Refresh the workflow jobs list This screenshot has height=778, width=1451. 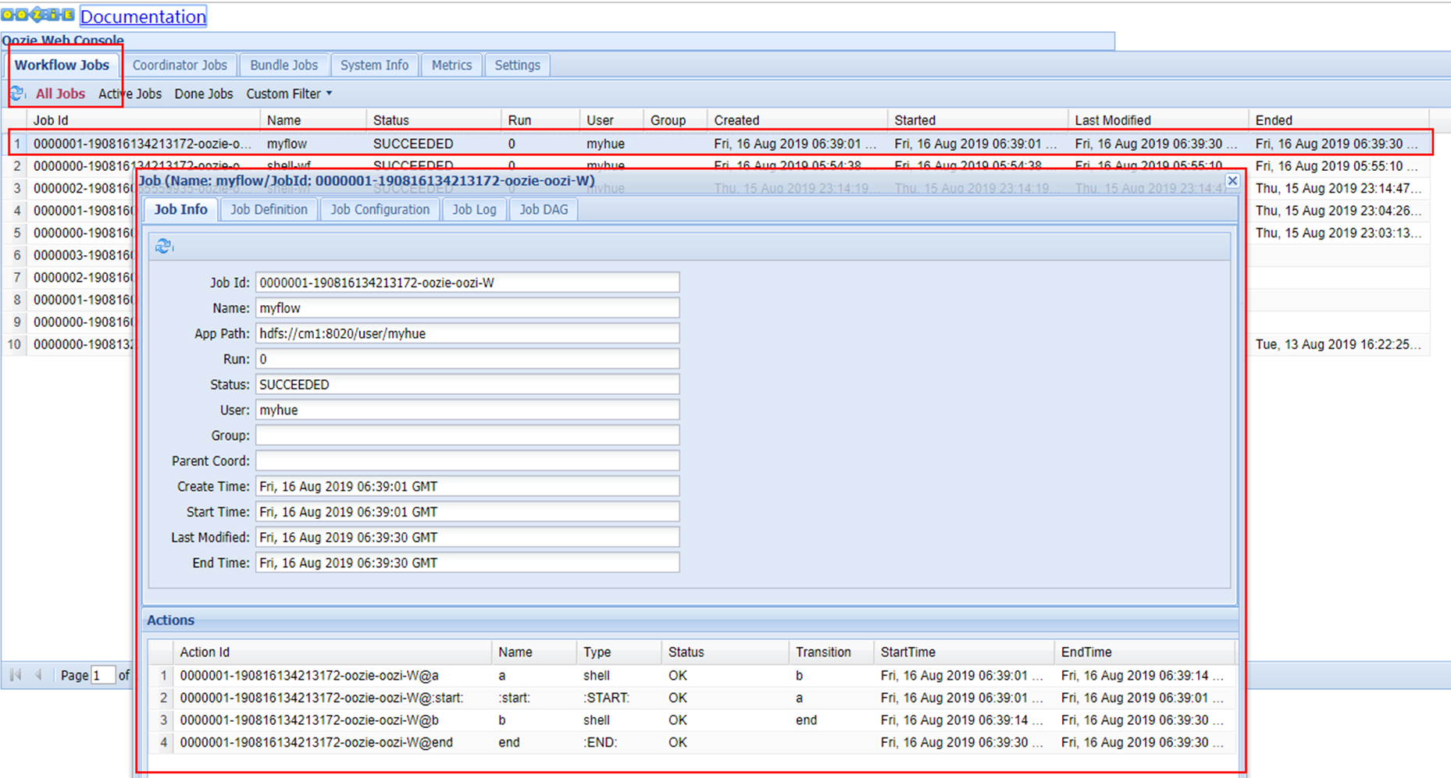(x=18, y=94)
